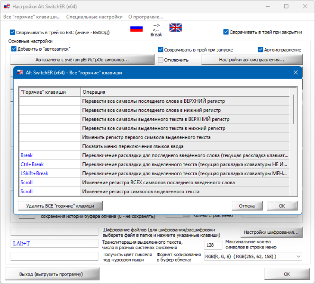
Task: Click 'Удалить ВСЕ горячие клавиши' button
Action: pos(60,206)
